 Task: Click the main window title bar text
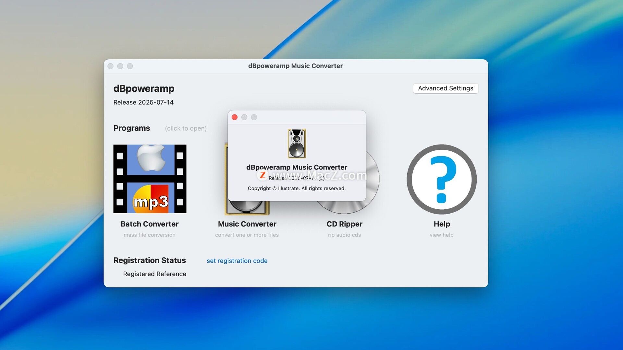click(x=295, y=66)
